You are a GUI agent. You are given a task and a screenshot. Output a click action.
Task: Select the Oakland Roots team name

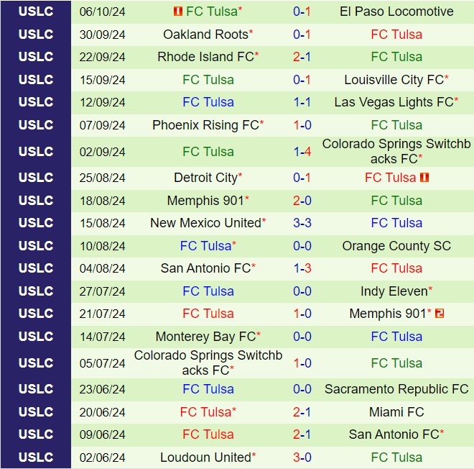tap(205, 35)
